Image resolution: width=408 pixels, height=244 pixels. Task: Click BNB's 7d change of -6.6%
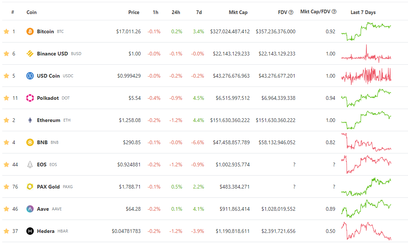pyautogui.click(x=197, y=142)
